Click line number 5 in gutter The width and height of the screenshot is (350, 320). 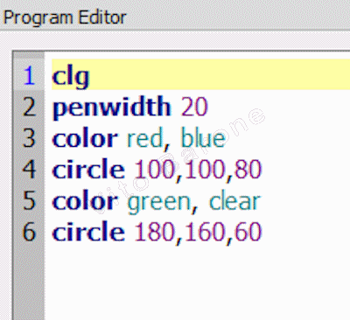[29, 200]
